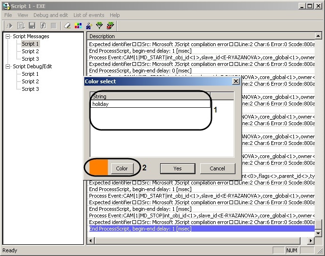Viewport: 325px width, 256px height.
Task: Collapse the Script Debug/Edit tree node
Action: (x=8, y=66)
